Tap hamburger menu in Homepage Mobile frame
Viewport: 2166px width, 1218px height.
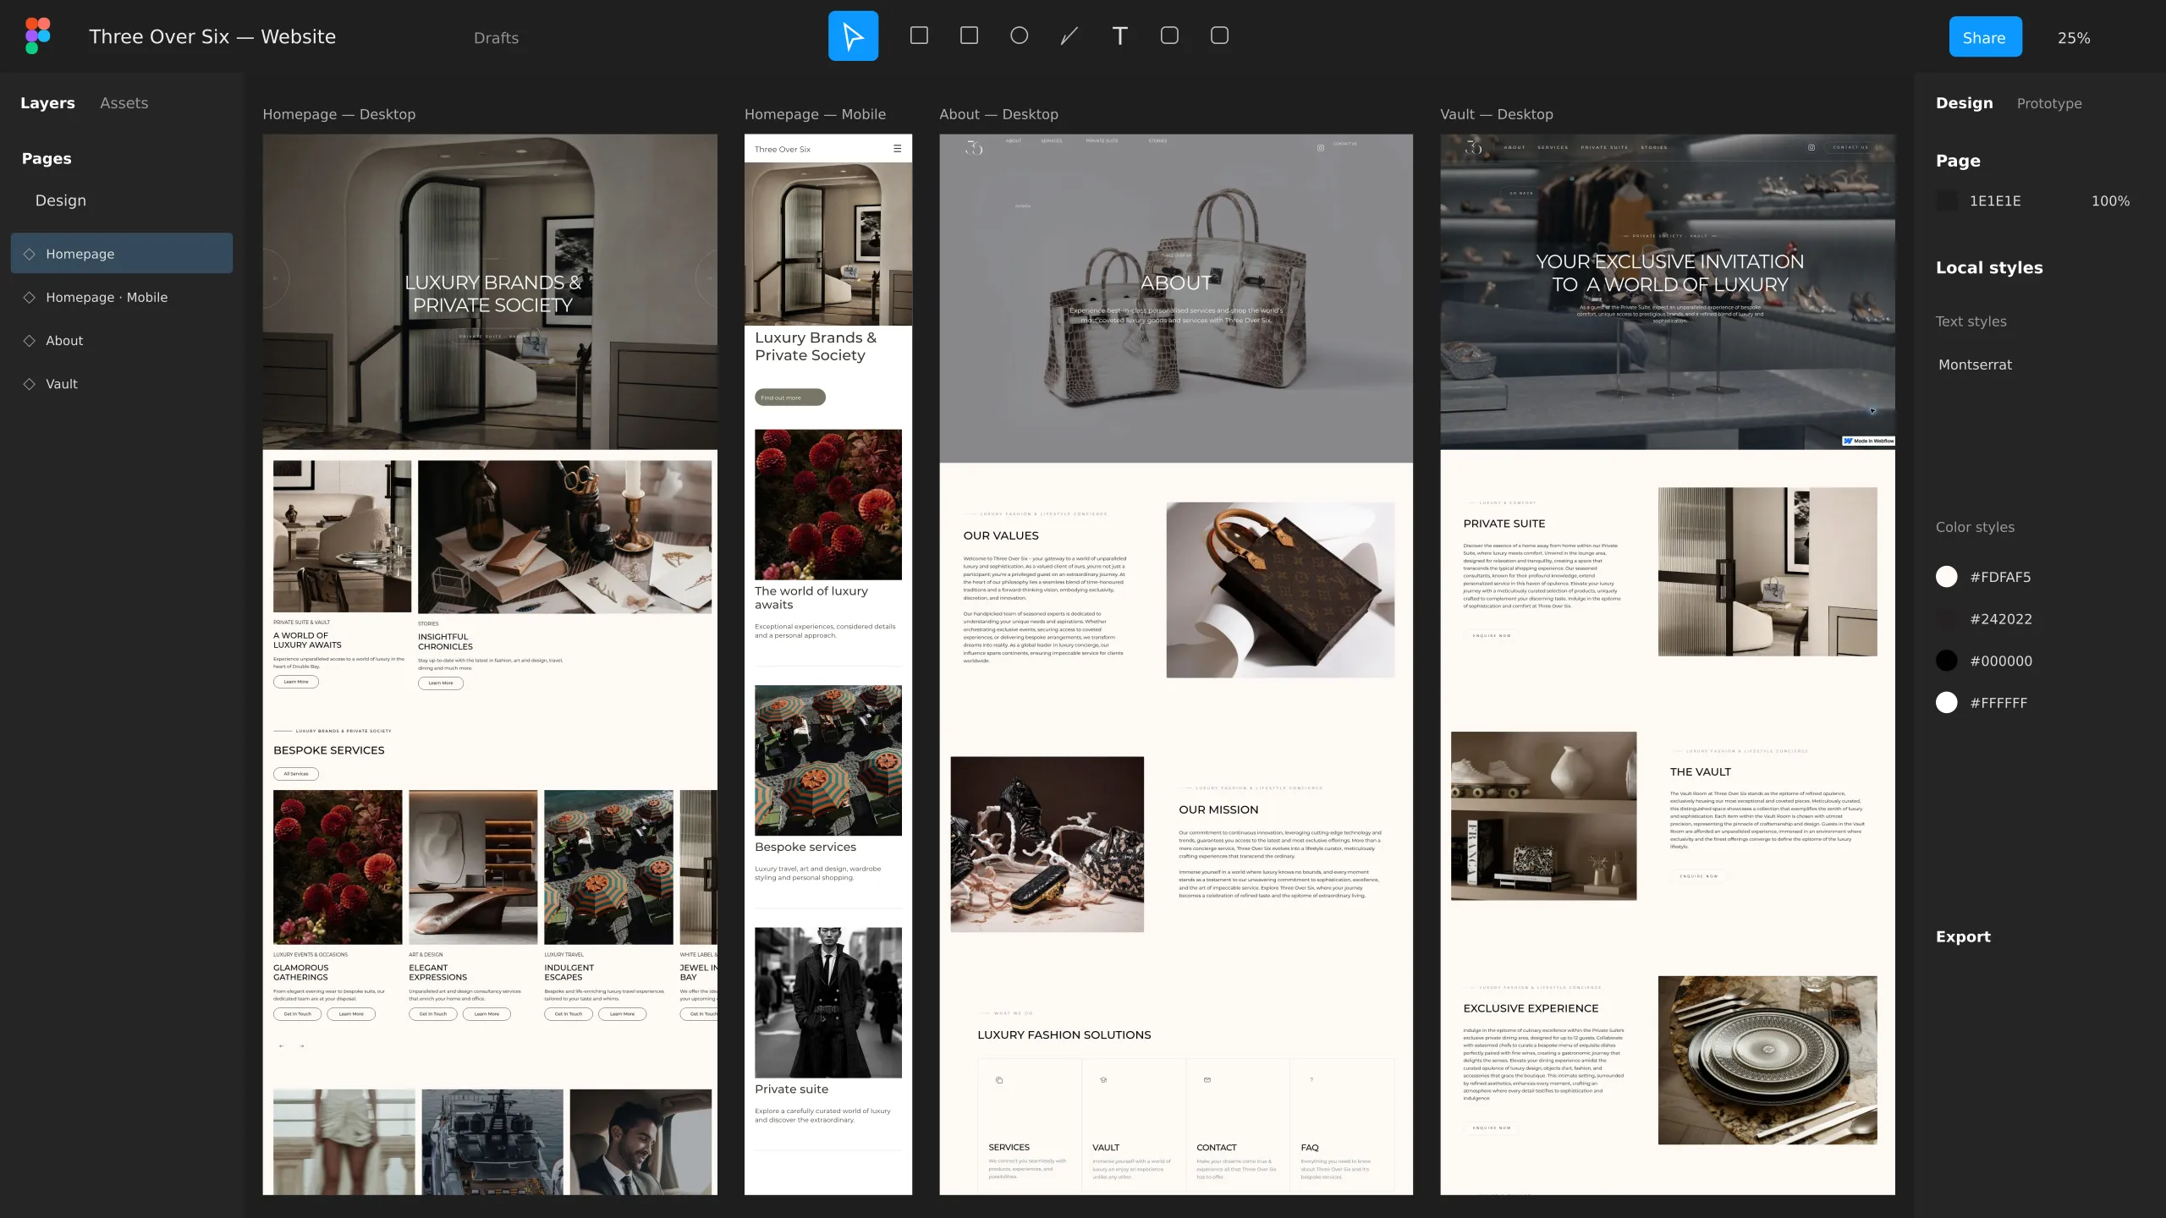(898, 149)
